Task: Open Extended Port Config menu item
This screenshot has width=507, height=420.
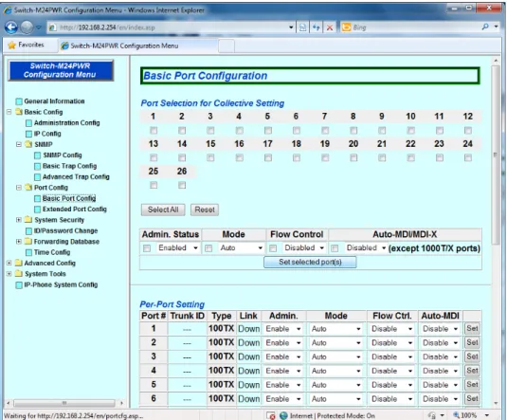Action: [75, 209]
